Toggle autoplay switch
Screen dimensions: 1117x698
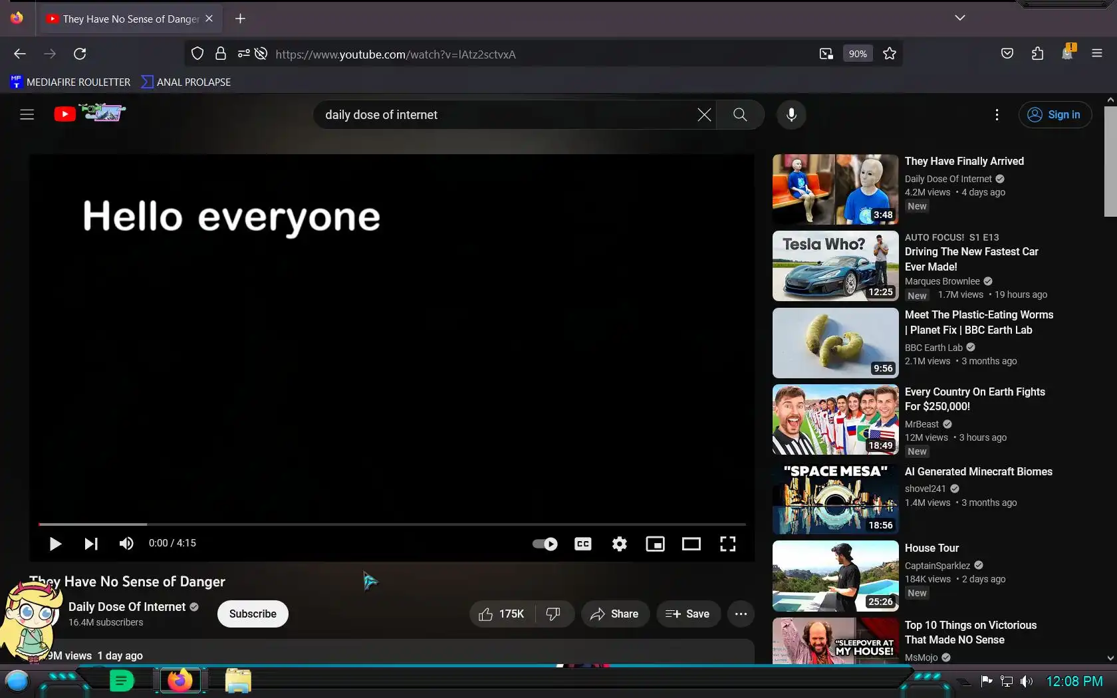pyautogui.click(x=545, y=544)
